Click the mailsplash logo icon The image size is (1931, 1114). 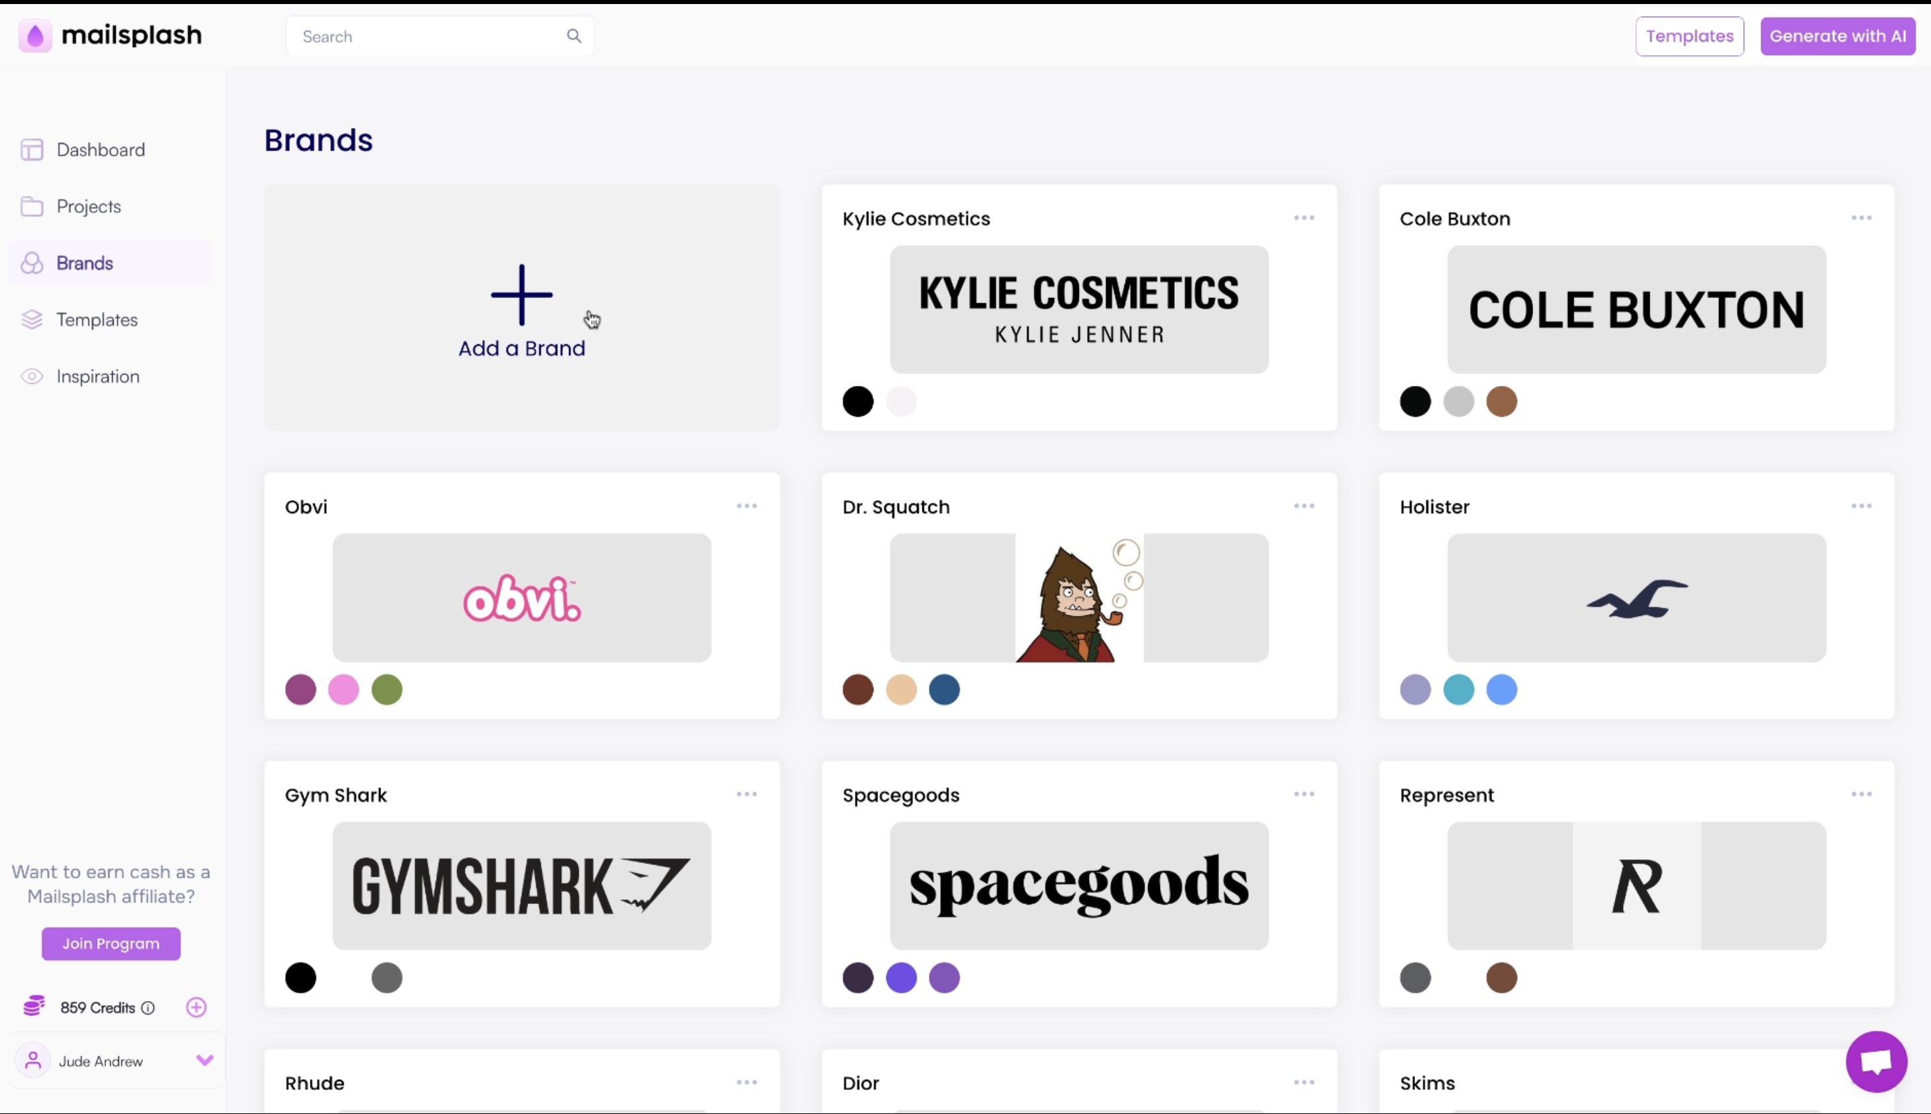point(35,35)
